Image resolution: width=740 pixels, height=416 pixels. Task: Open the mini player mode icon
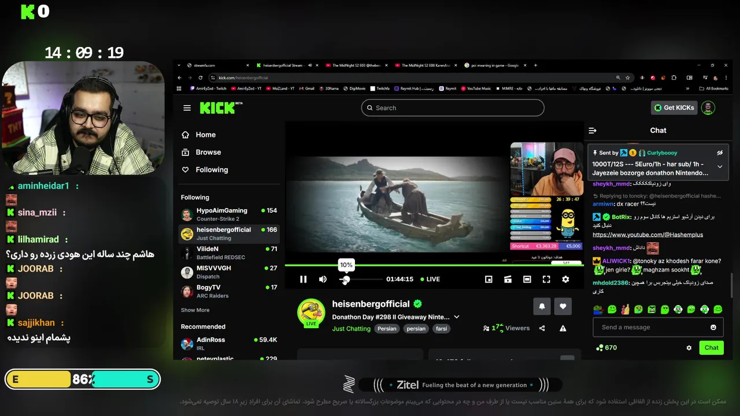click(x=489, y=279)
